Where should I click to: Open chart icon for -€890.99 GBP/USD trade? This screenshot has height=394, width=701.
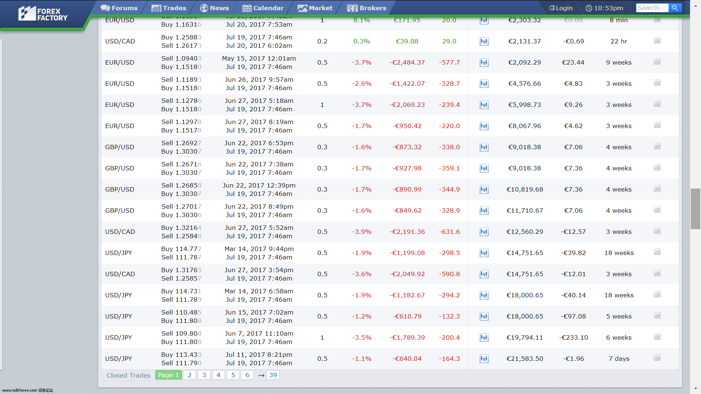(484, 189)
